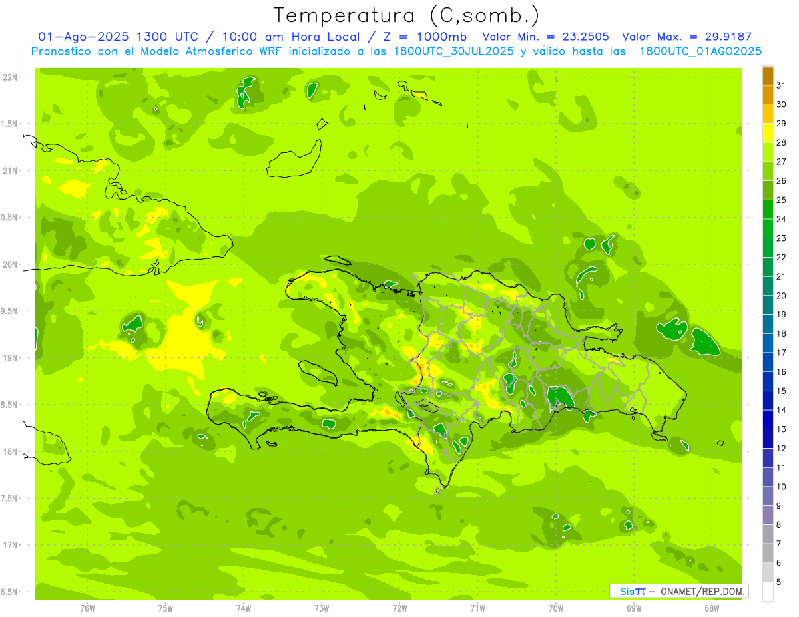Viewport: 799px width, 617px height.
Task: Click the '75W' longitude axis label
Action: [x=166, y=608]
